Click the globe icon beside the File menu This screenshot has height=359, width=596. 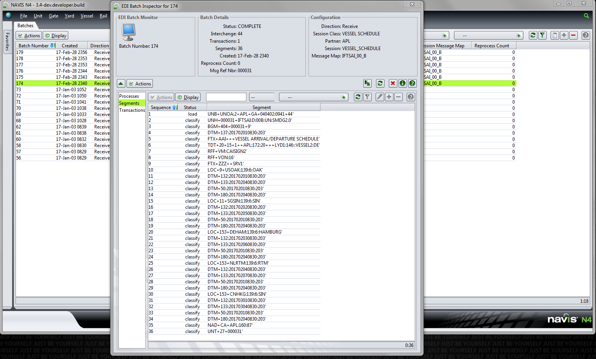click(x=9, y=16)
